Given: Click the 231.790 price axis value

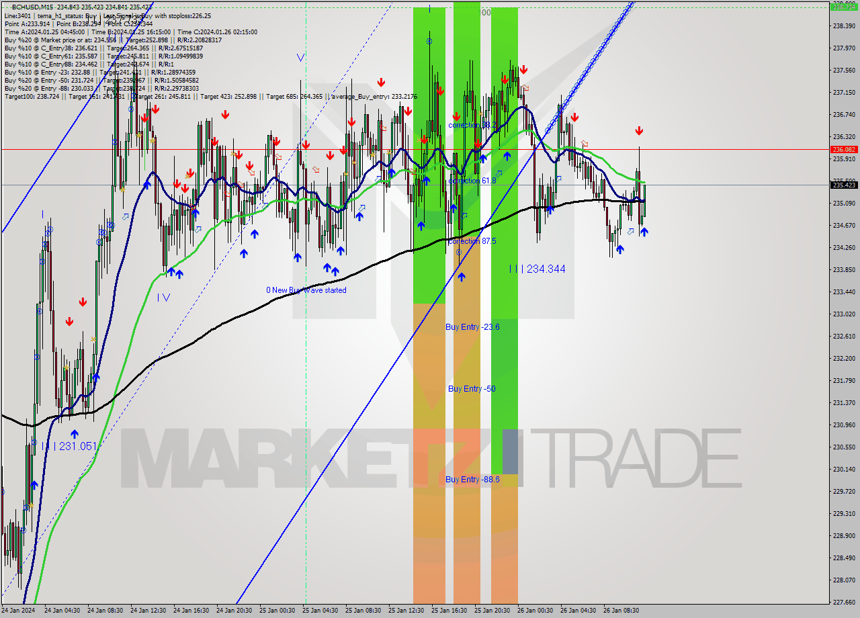Looking at the screenshot, I should click(x=844, y=380).
